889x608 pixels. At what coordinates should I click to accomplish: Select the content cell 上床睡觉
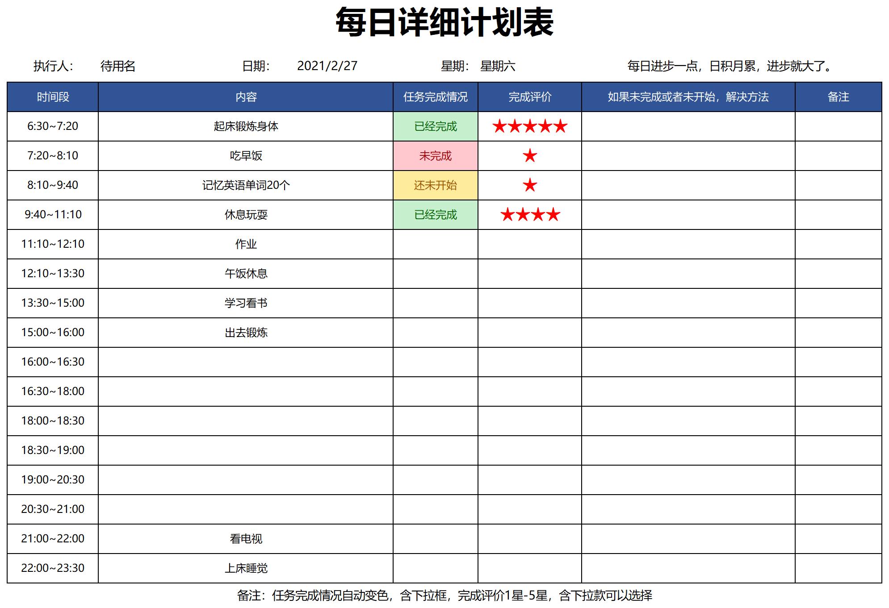pyautogui.click(x=246, y=568)
